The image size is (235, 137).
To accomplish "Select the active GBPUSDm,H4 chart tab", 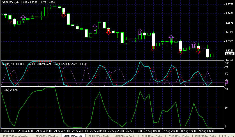I will (73, 136).
